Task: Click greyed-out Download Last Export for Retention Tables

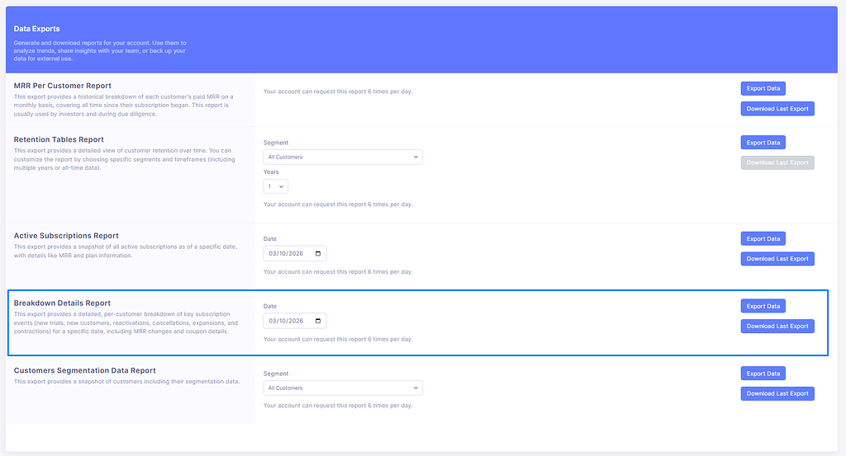Action: click(777, 162)
